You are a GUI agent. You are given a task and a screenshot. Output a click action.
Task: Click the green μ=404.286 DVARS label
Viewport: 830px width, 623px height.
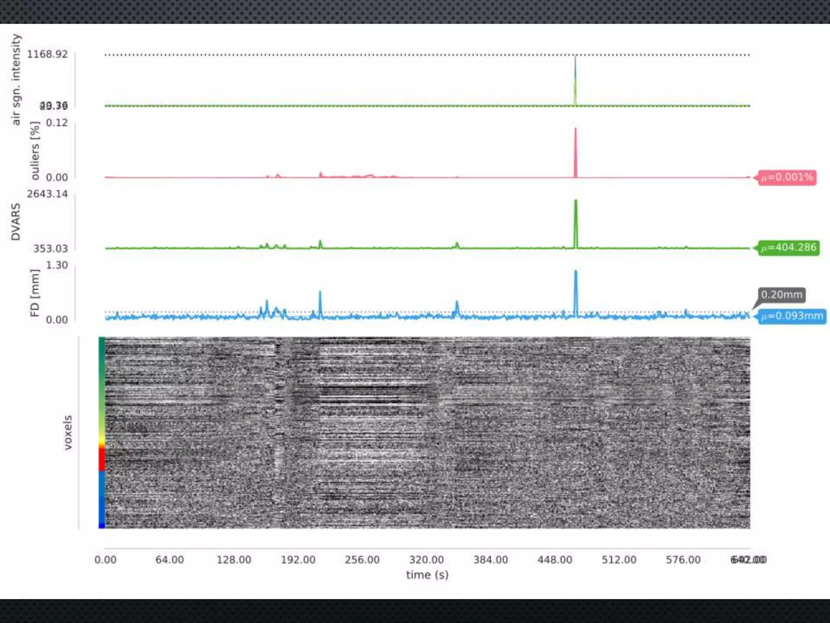point(788,247)
